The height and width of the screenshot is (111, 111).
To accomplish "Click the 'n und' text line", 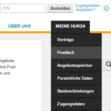I will coord(5,73).
